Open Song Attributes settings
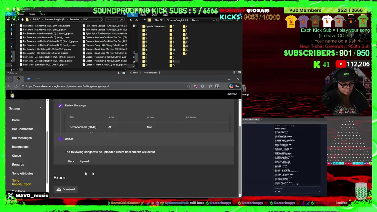Image resolution: width=377 pixels, height=212 pixels. (x=23, y=173)
